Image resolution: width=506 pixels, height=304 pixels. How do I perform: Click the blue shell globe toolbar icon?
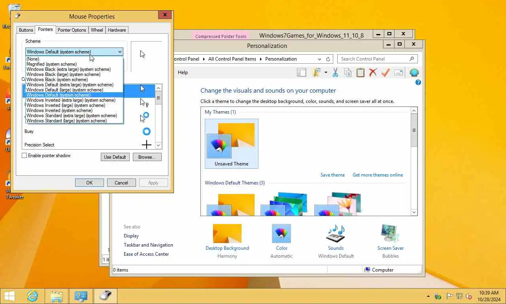pyautogui.click(x=414, y=72)
